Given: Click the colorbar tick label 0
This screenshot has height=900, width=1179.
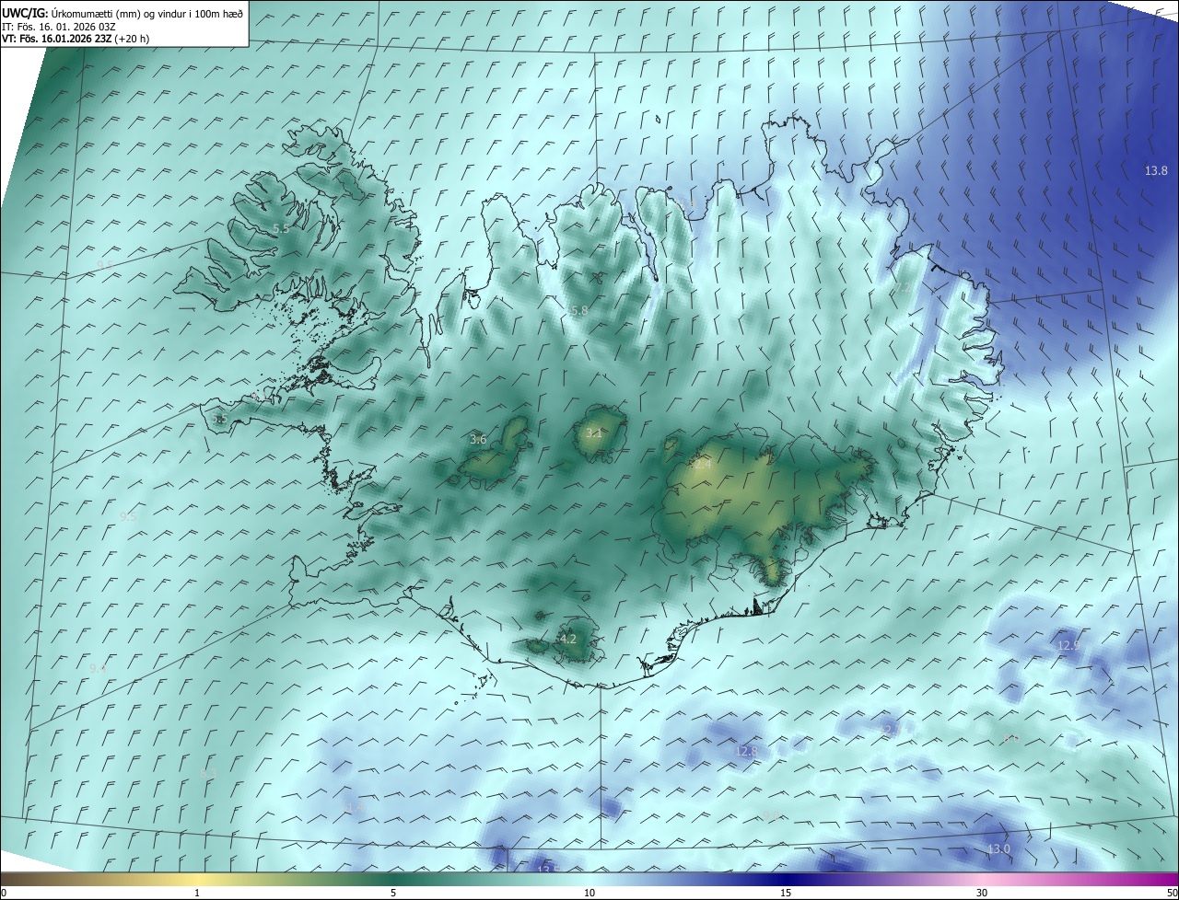Looking at the screenshot, I should pos(3,893).
